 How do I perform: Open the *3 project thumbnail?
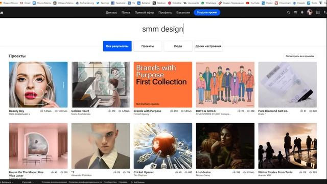(101, 146)
